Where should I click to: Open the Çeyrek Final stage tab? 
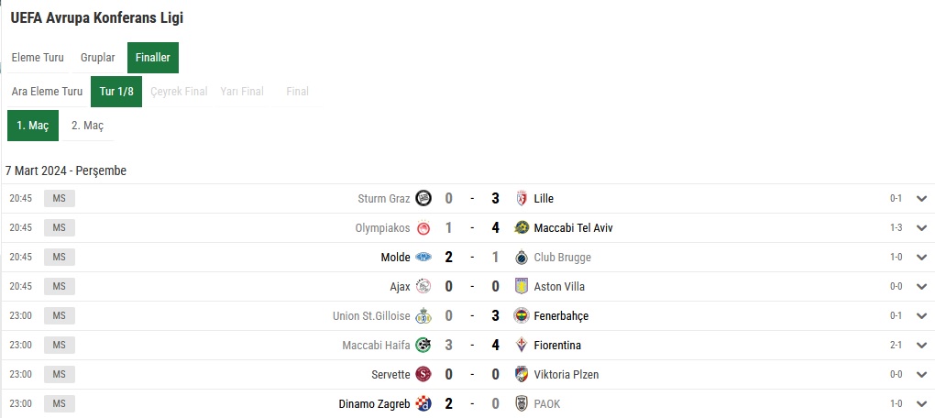point(179,92)
